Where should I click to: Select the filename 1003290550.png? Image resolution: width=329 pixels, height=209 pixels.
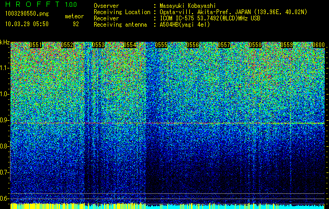click(x=27, y=14)
